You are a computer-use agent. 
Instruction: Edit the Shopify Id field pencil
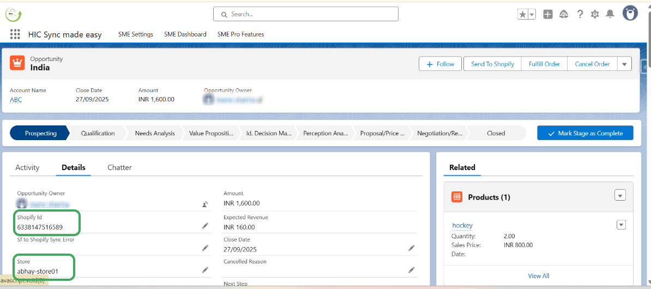pos(205,225)
